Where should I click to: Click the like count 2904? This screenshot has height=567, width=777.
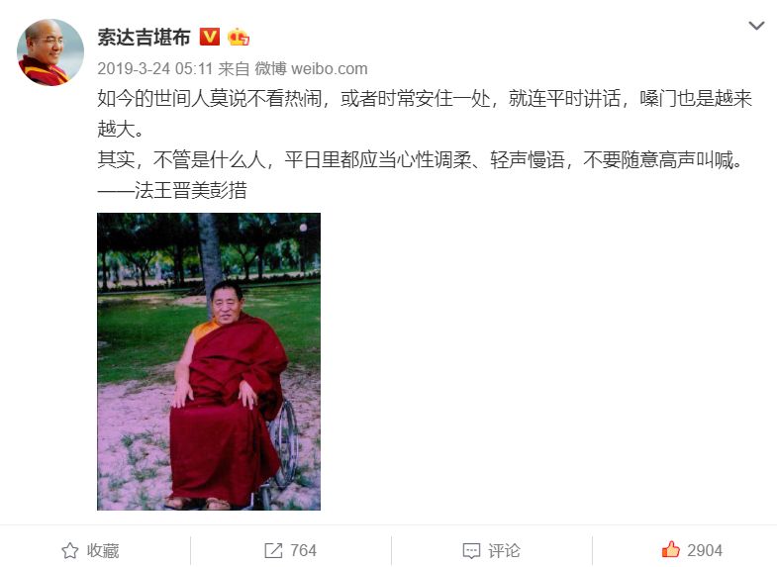(x=705, y=550)
